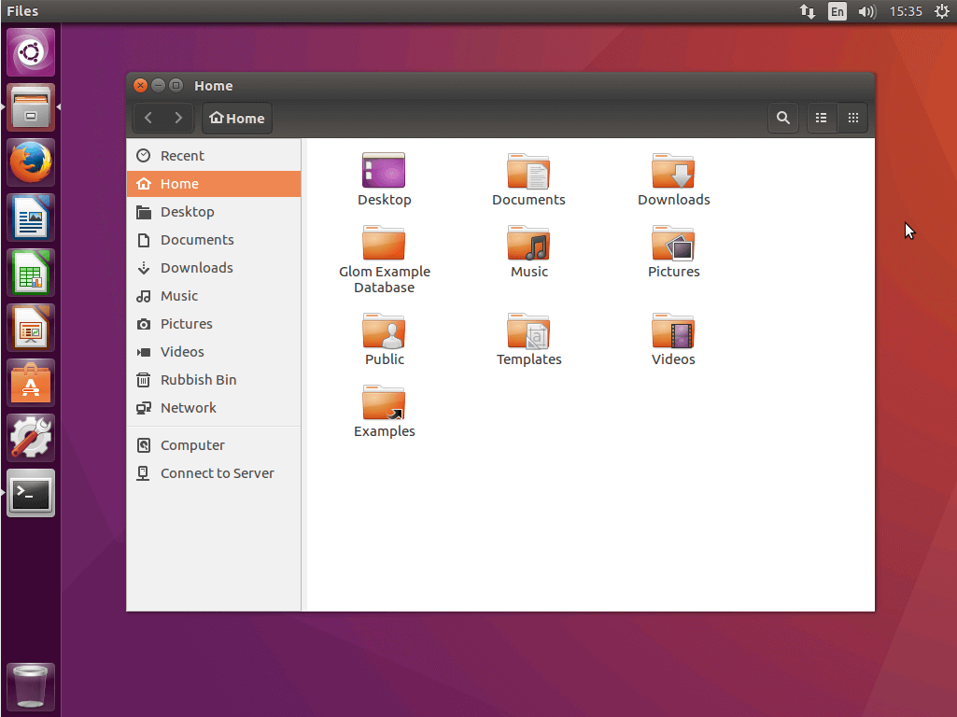
Task: Open Music from the sidebar
Action: (x=214, y=296)
